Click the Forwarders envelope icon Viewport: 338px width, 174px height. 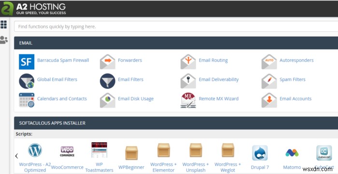tap(108, 62)
